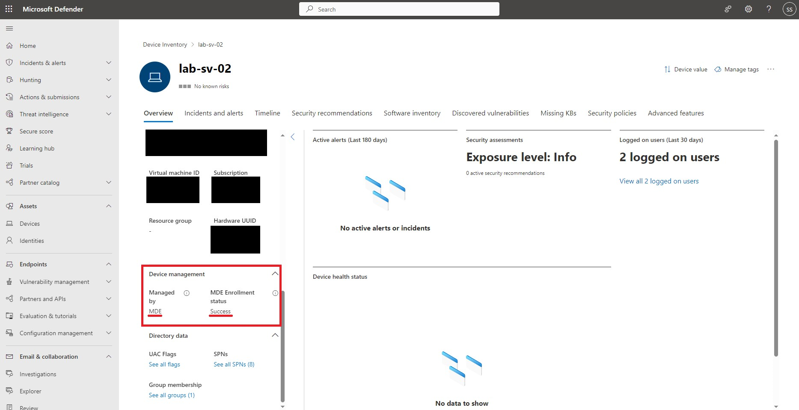Go back to Device Inventory breadcrumb

tap(165, 44)
